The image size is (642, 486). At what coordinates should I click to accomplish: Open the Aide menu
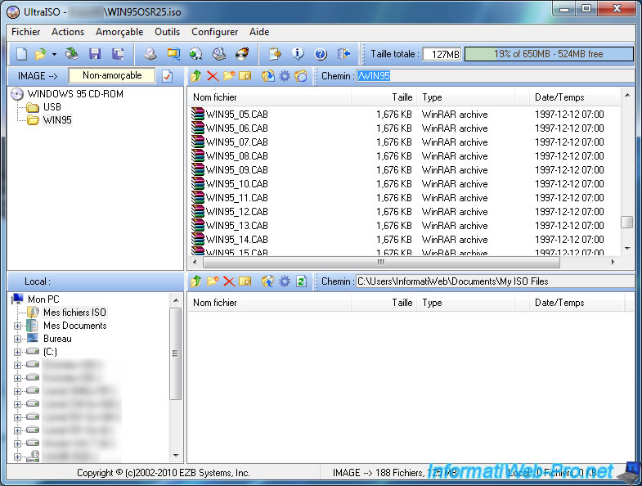(259, 32)
